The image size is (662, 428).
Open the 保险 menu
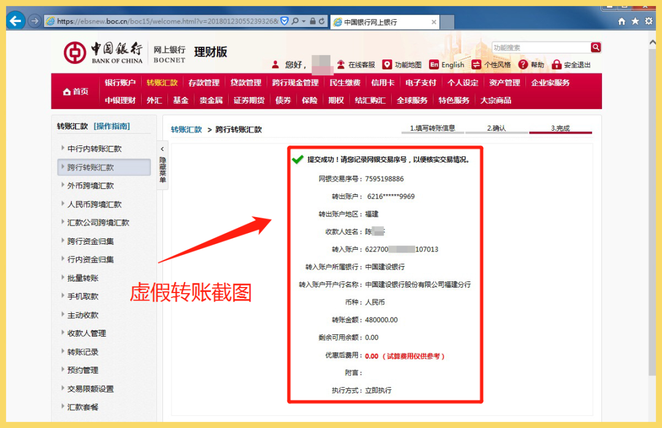[310, 100]
